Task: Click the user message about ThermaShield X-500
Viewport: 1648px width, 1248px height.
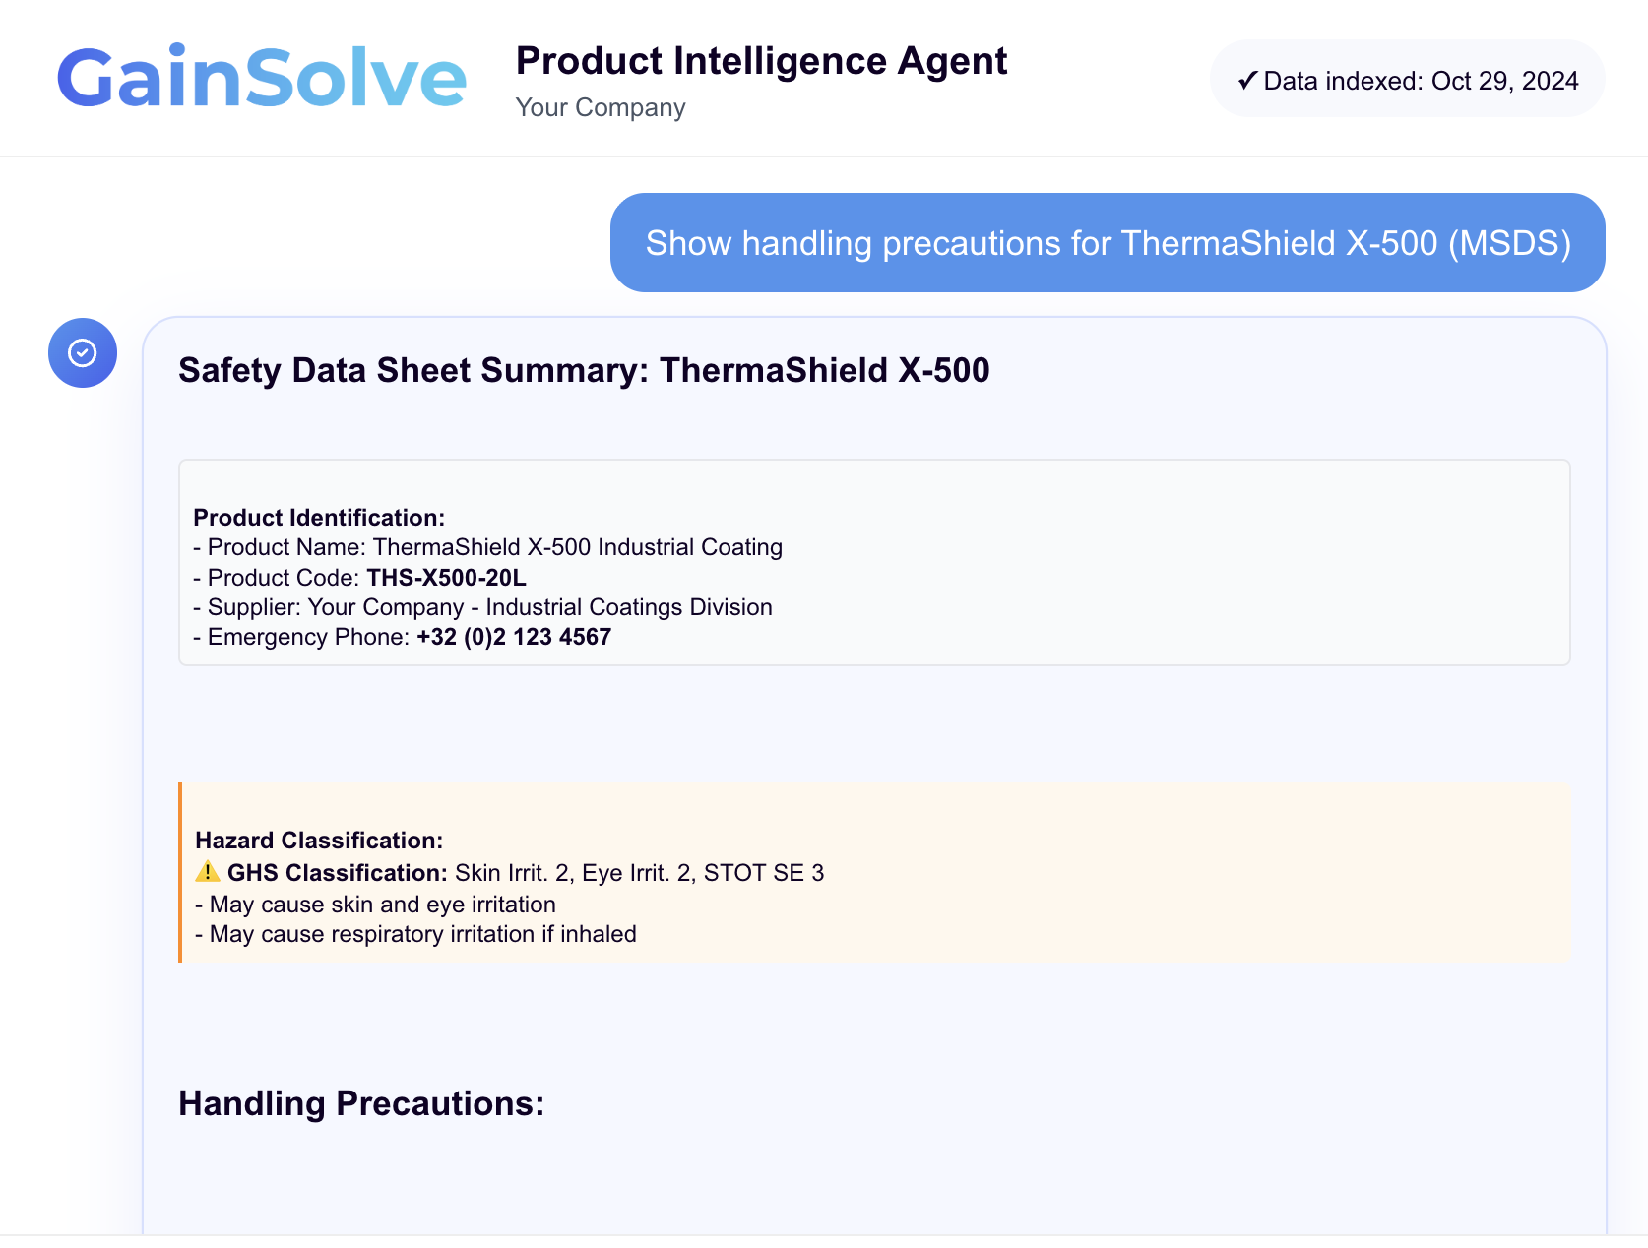Action: point(1108,243)
